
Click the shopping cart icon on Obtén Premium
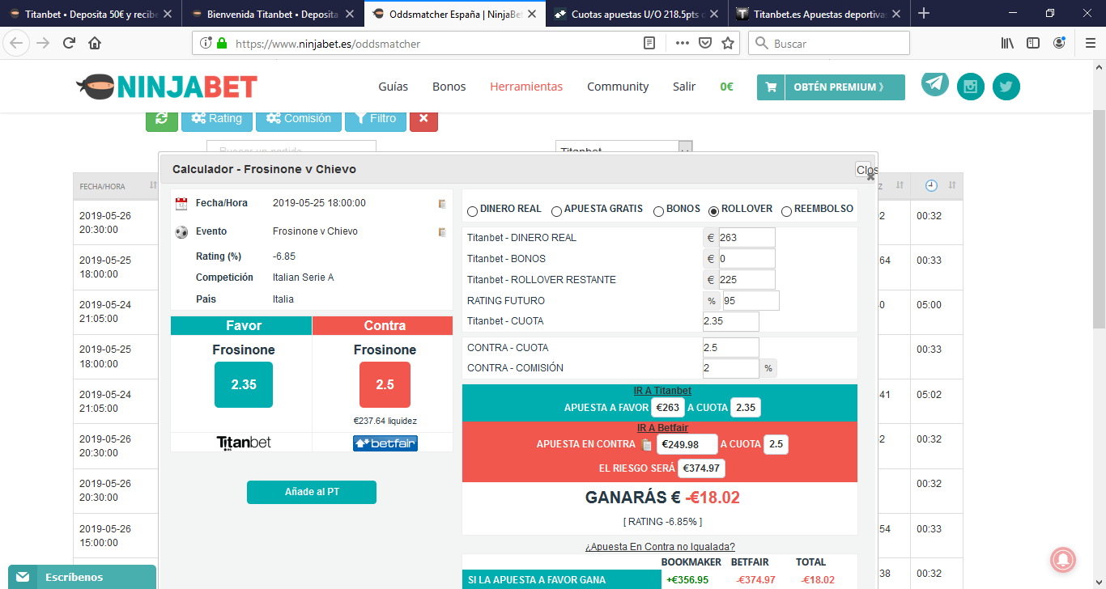click(771, 87)
